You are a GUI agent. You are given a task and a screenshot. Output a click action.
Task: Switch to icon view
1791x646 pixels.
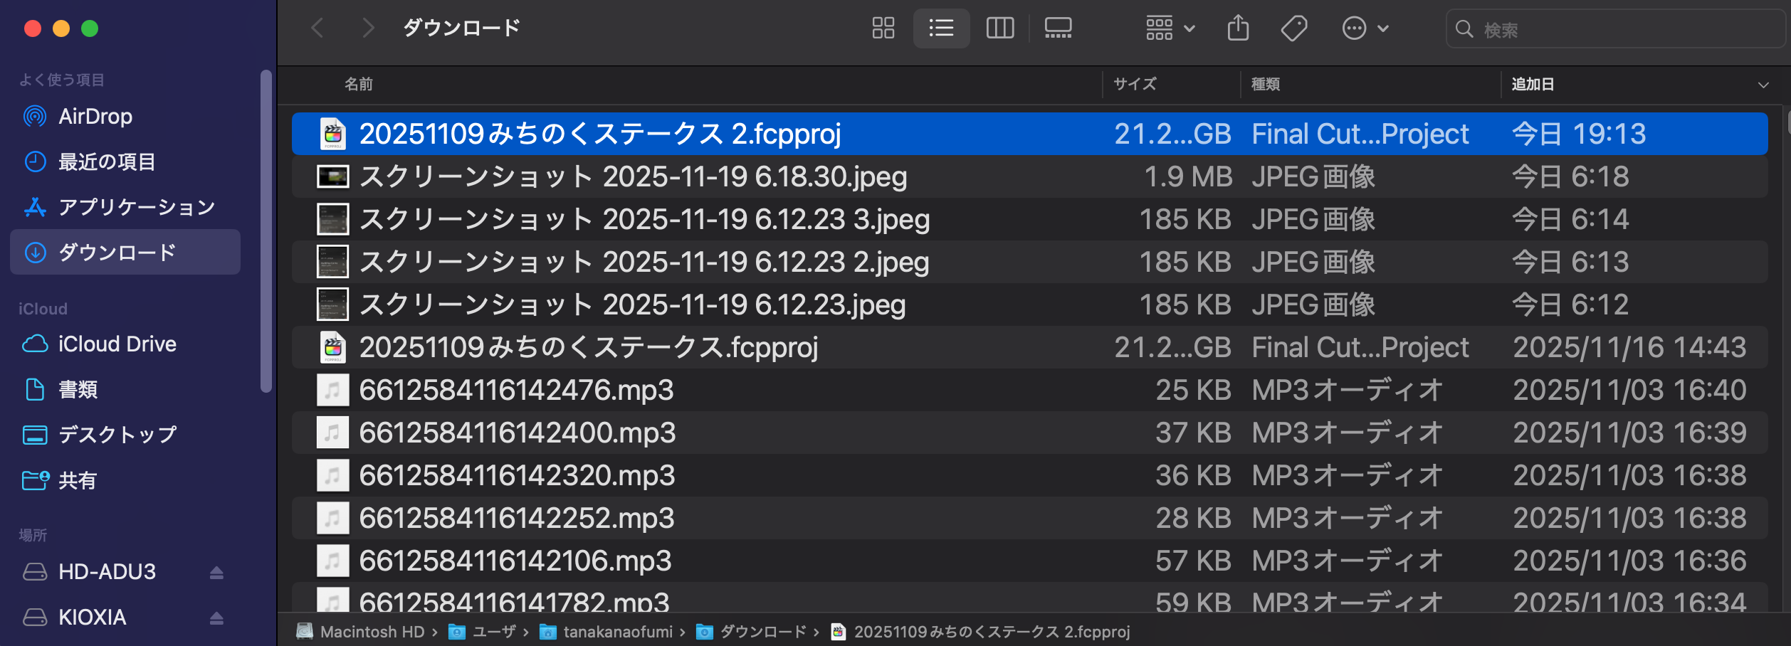click(883, 28)
